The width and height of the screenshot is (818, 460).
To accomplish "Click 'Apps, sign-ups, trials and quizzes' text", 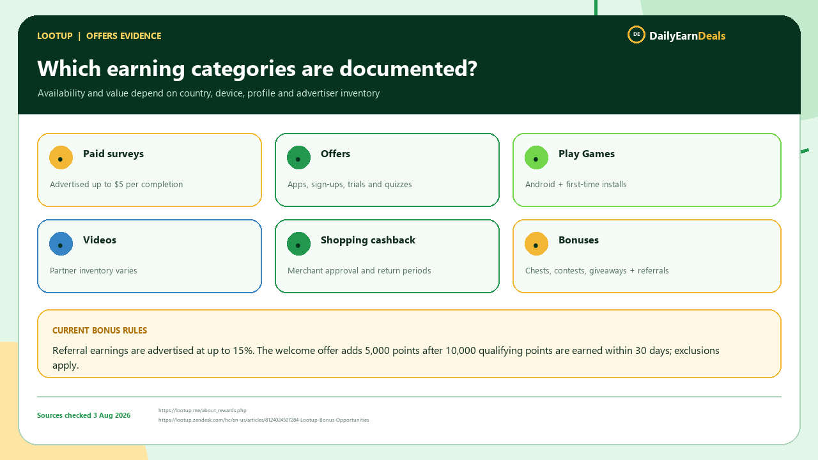I will [350, 185].
